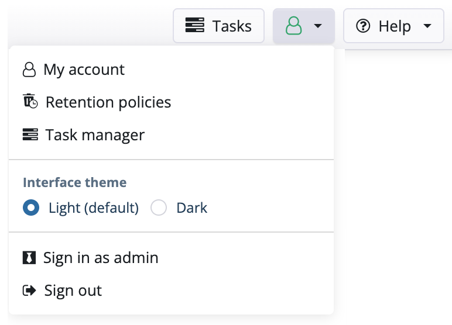Choose Sign in as admin
Image resolution: width=452 pixels, height=325 pixels.
pyautogui.click(x=171, y=258)
